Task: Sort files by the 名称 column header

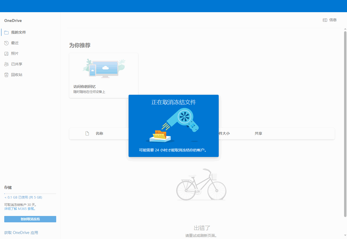Action: pos(99,134)
